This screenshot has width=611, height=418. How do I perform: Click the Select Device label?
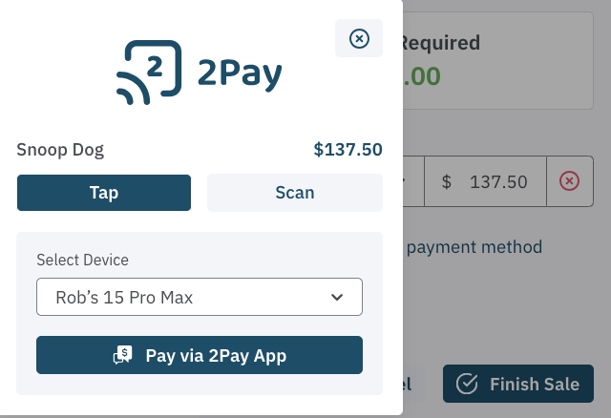click(82, 260)
